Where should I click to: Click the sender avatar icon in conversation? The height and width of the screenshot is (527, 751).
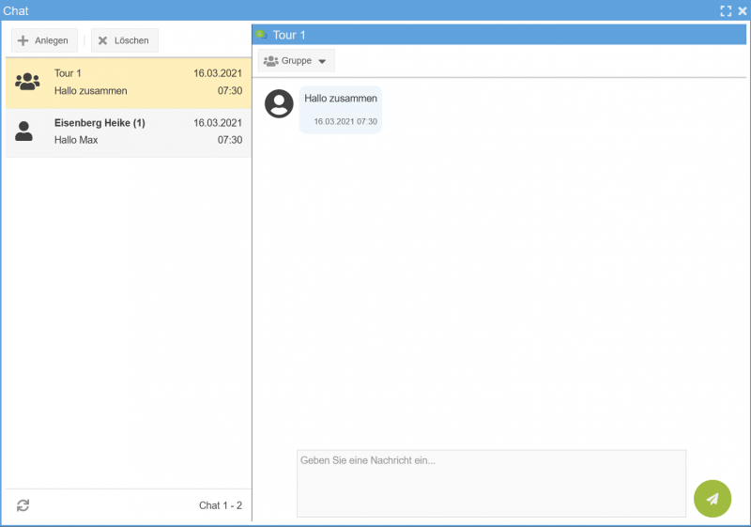tap(279, 103)
